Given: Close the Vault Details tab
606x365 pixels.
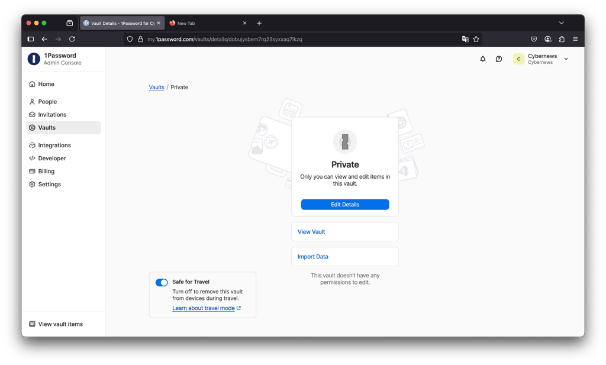Looking at the screenshot, I should coord(159,23).
